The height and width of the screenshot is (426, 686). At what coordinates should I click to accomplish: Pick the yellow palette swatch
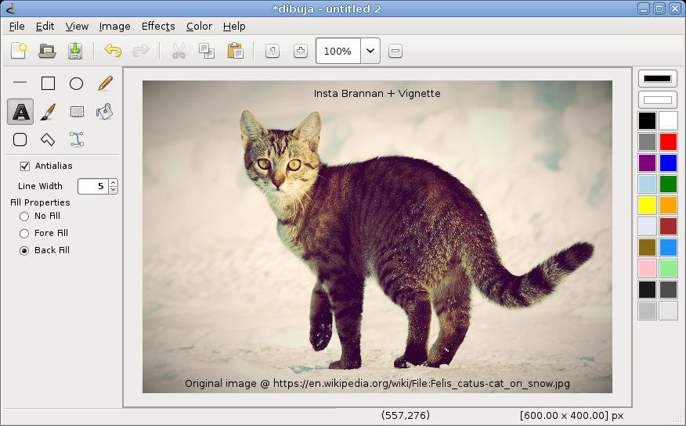click(x=647, y=205)
